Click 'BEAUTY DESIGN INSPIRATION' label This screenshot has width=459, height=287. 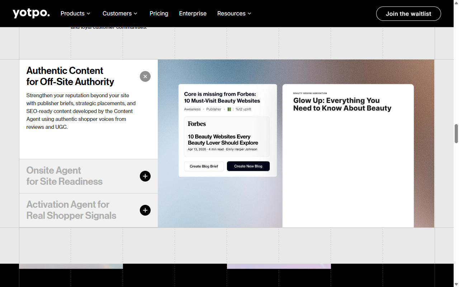[x=310, y=93]
